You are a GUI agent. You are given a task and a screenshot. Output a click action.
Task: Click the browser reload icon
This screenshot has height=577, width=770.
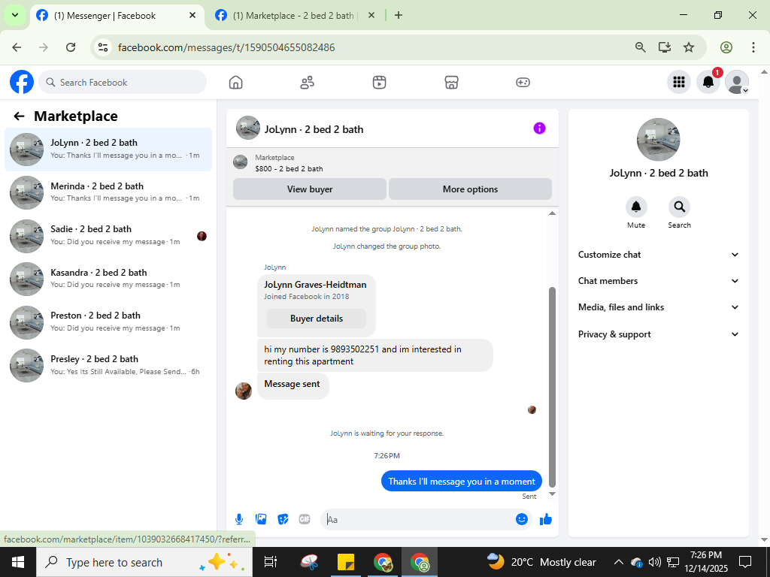(x=71, y=47)
